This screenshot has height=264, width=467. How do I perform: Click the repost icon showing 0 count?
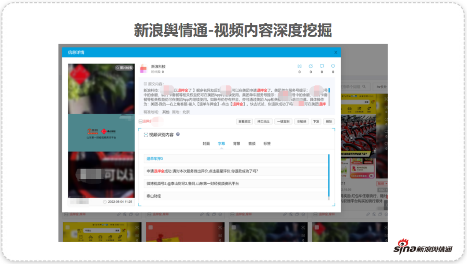tap(299, 66)
